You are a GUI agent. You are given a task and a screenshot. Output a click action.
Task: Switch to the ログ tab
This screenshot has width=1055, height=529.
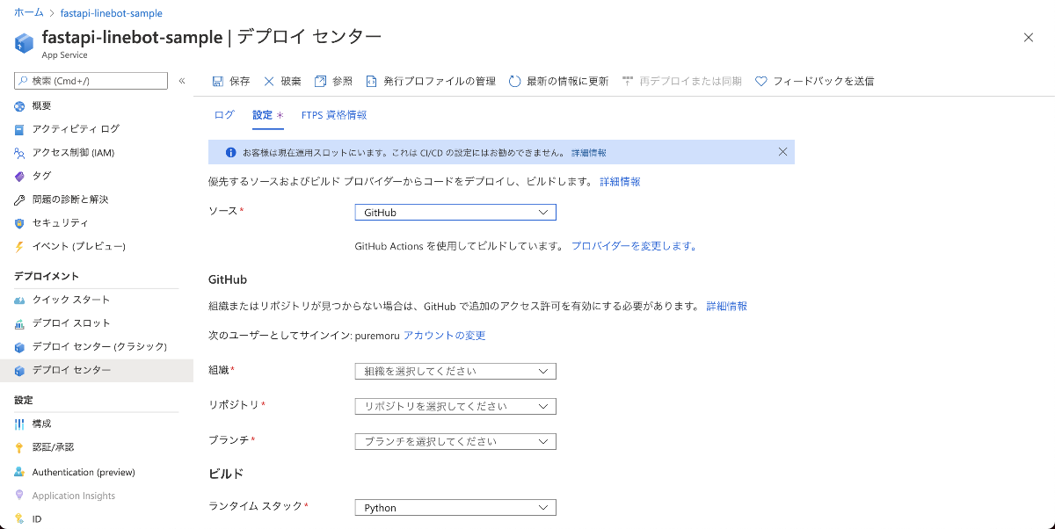[x=224, y=115]
